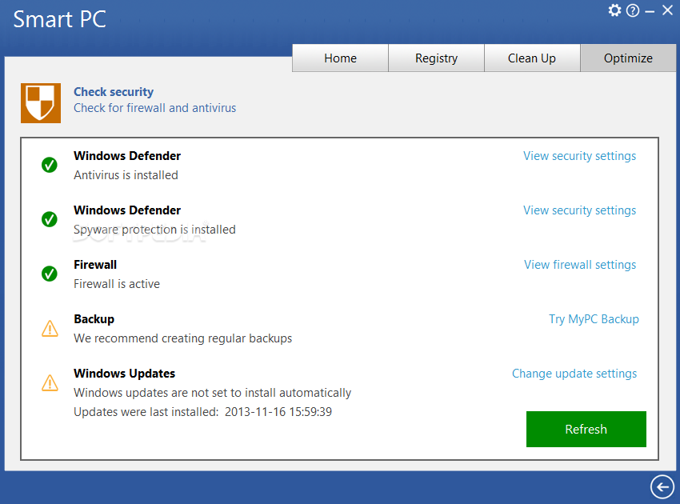Viewport: 680px width, 504px height.
Task: Click warning triangle beside Backup
Action: [50, 328]
